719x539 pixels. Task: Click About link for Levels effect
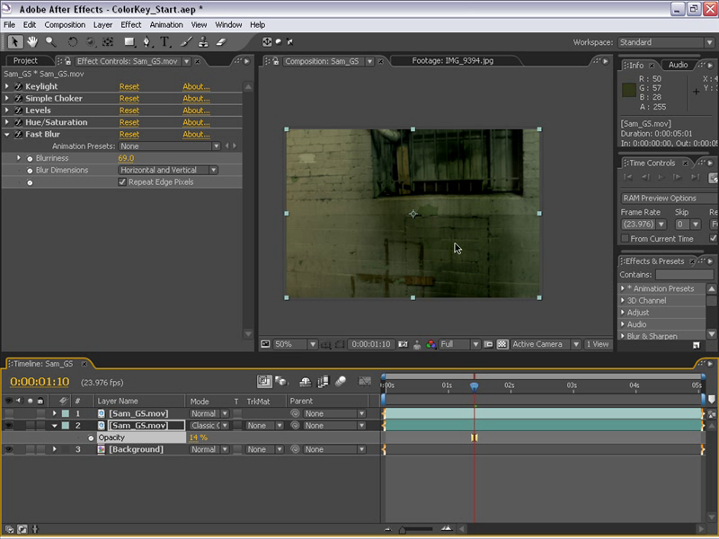196,110
